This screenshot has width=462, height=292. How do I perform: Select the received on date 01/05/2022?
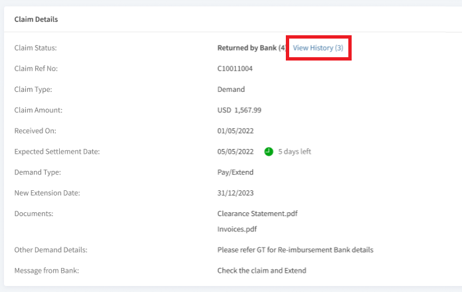pos(235,130)
